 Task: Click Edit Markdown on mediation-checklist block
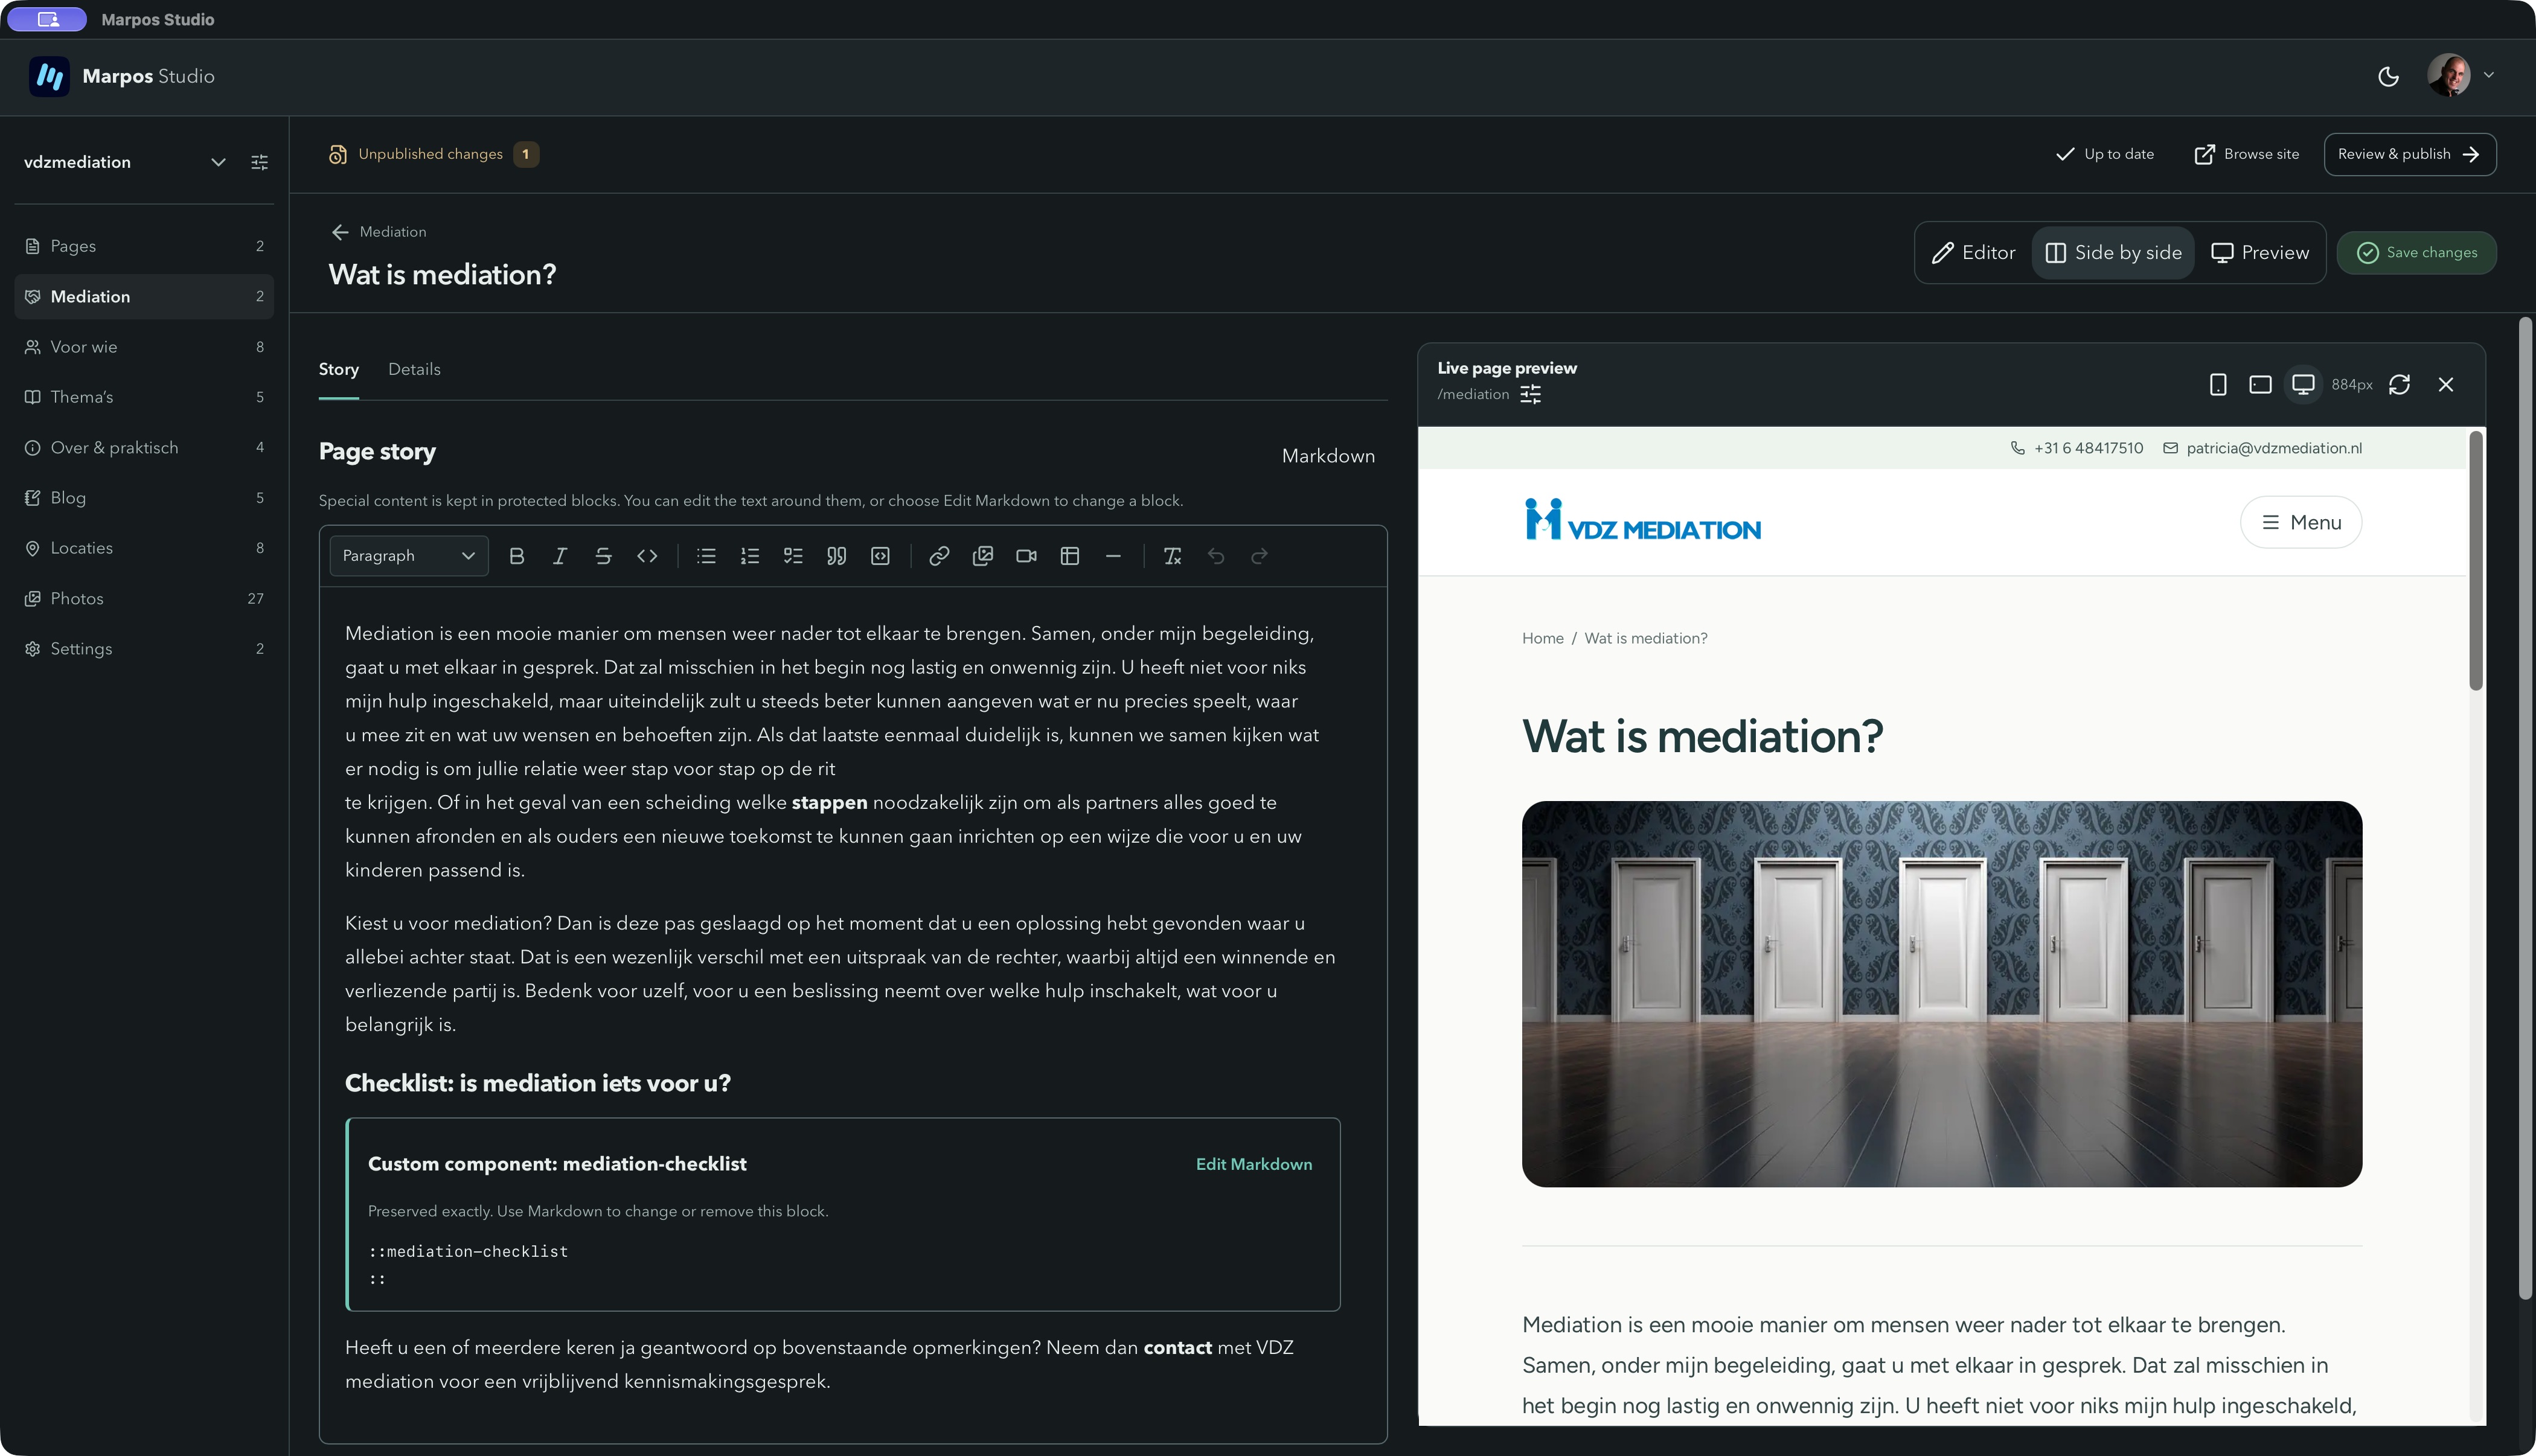1254,1165
